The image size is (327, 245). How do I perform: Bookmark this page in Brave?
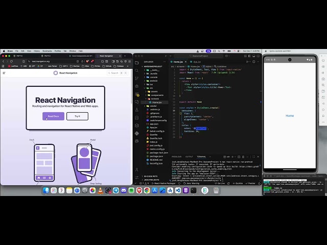pyautogui.click(x=24, y=61)
